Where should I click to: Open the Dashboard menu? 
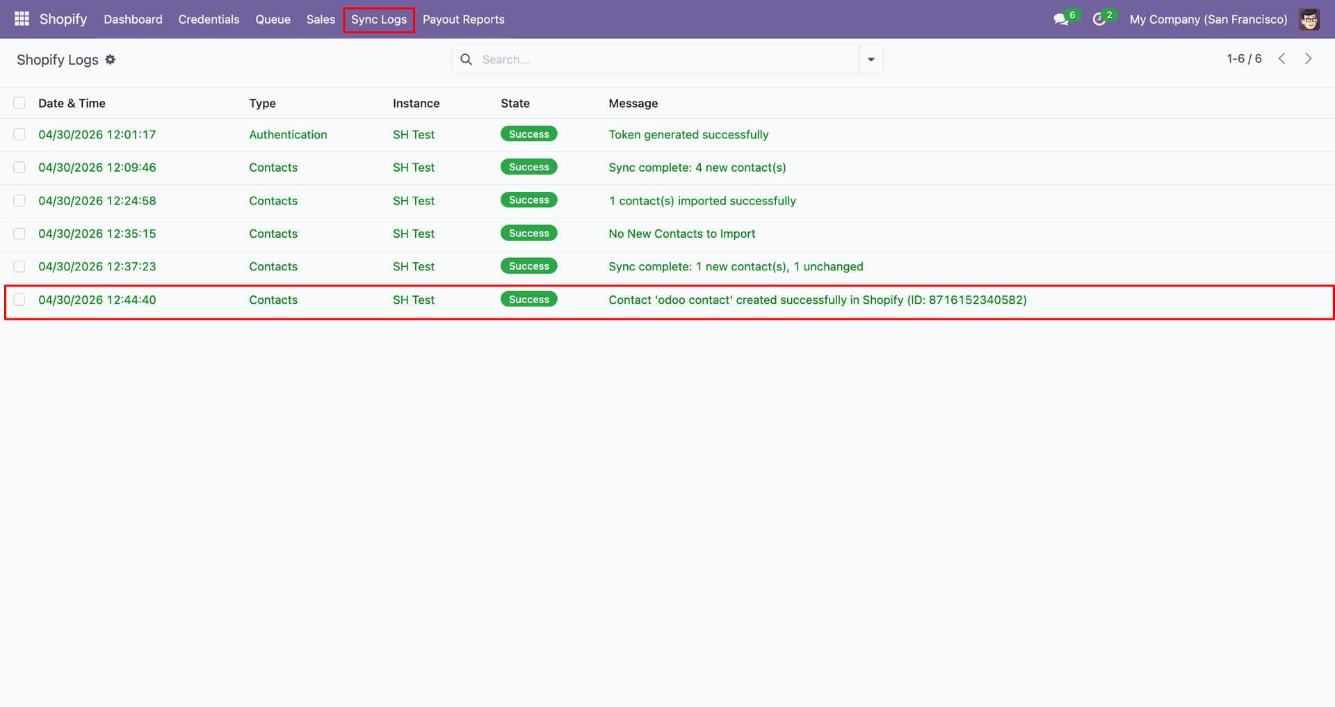coord(133,19)
